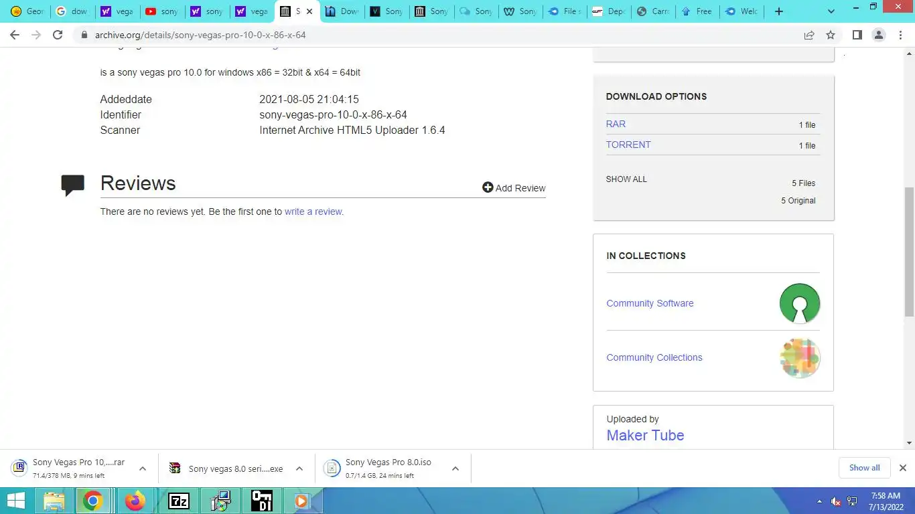This screenshot has width=915, height=514.
Task: Click 'Internet Archive HTML5 Uploader 1.6.4' text
Action: click(352, 130)
